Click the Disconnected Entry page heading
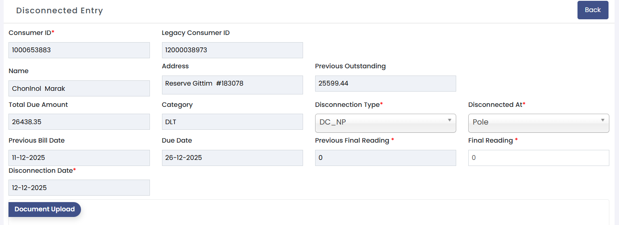Screen dimensions: 619x225 [x=60, y=11]
